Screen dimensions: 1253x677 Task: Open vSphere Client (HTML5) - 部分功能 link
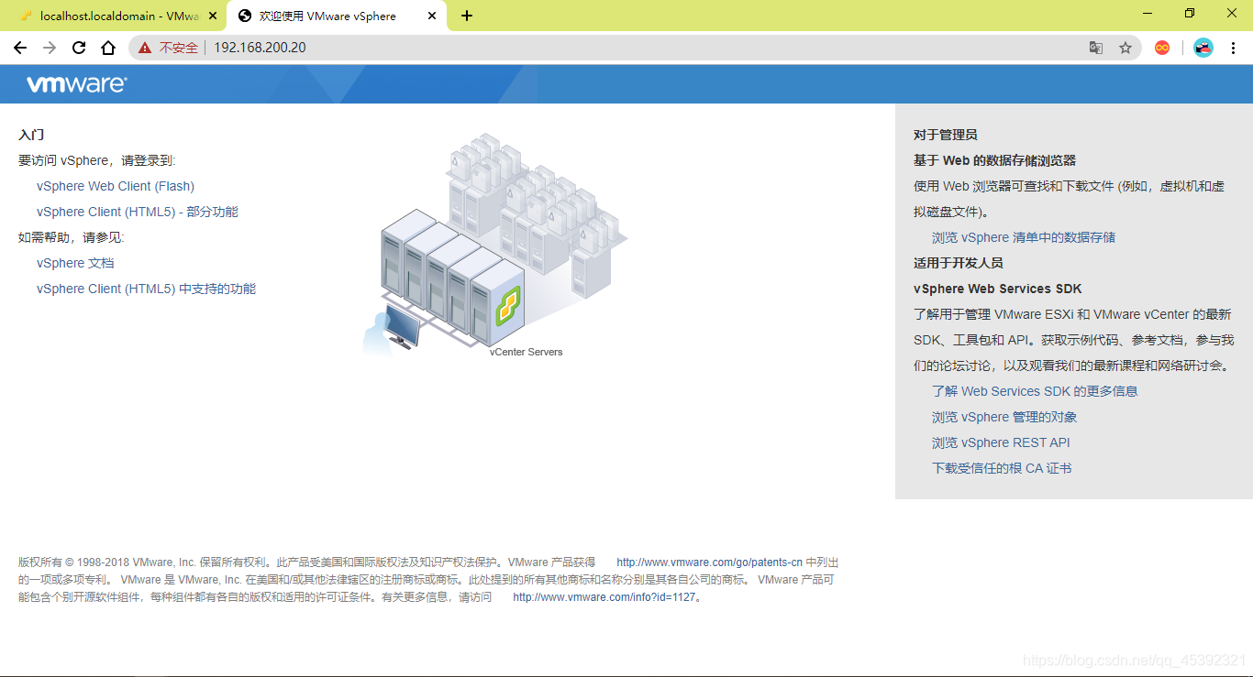point(138,212)
